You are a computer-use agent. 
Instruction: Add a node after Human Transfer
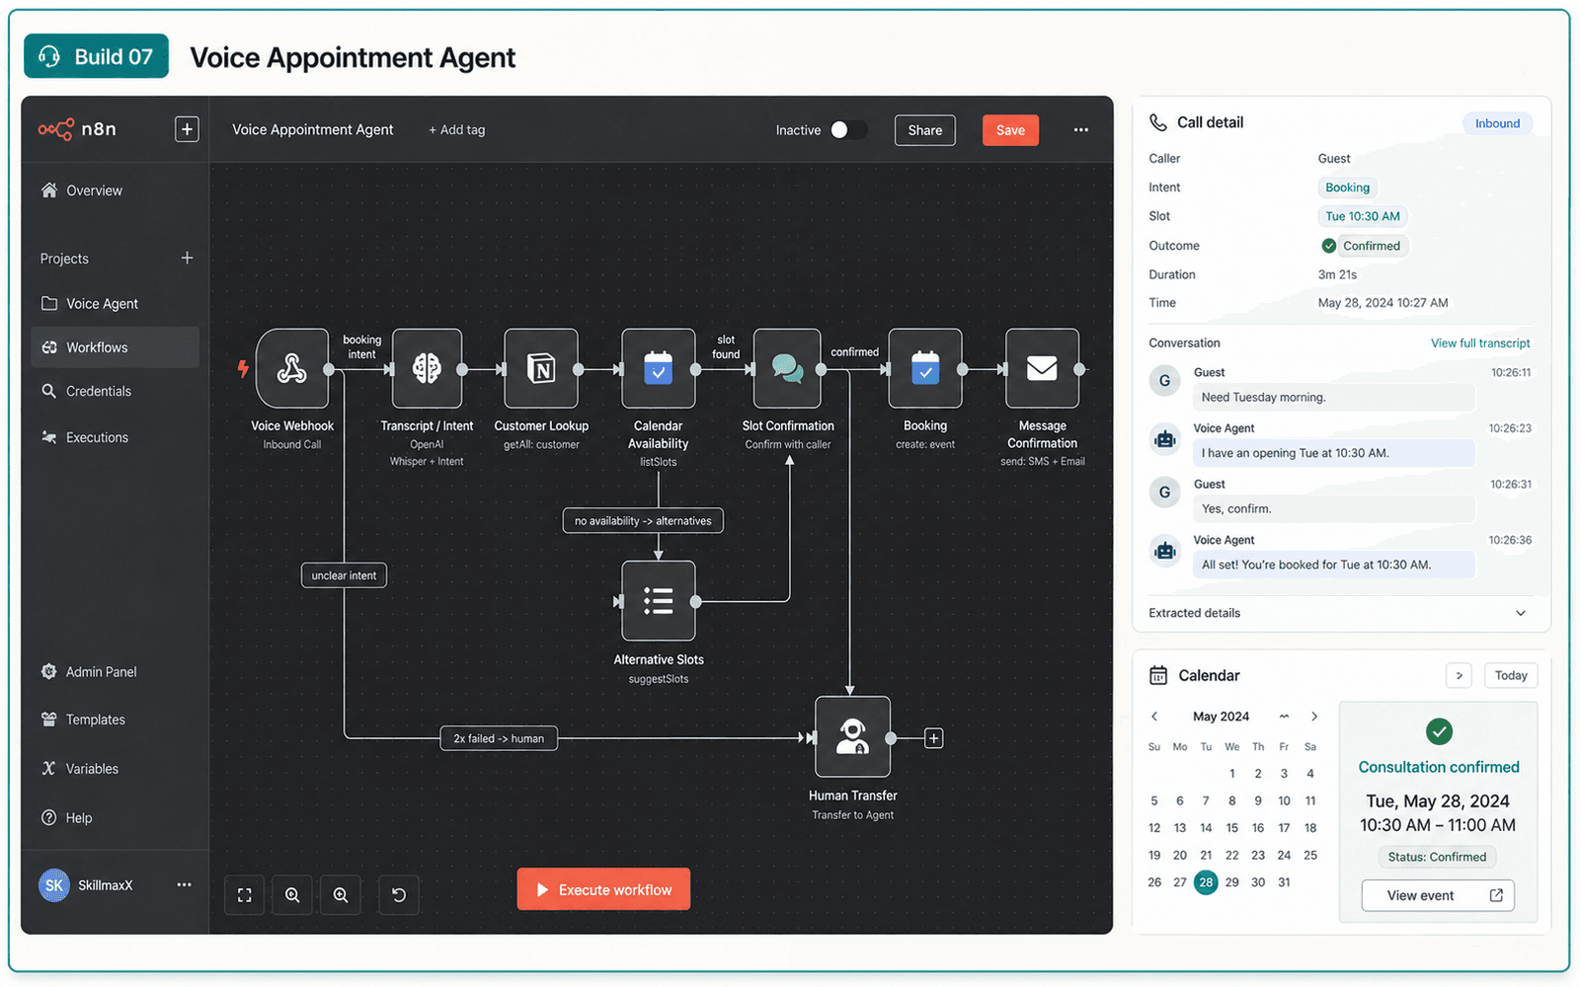pos(933,738)
